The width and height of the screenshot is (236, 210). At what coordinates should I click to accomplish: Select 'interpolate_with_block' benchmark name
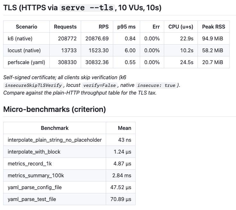coord(34,152)
